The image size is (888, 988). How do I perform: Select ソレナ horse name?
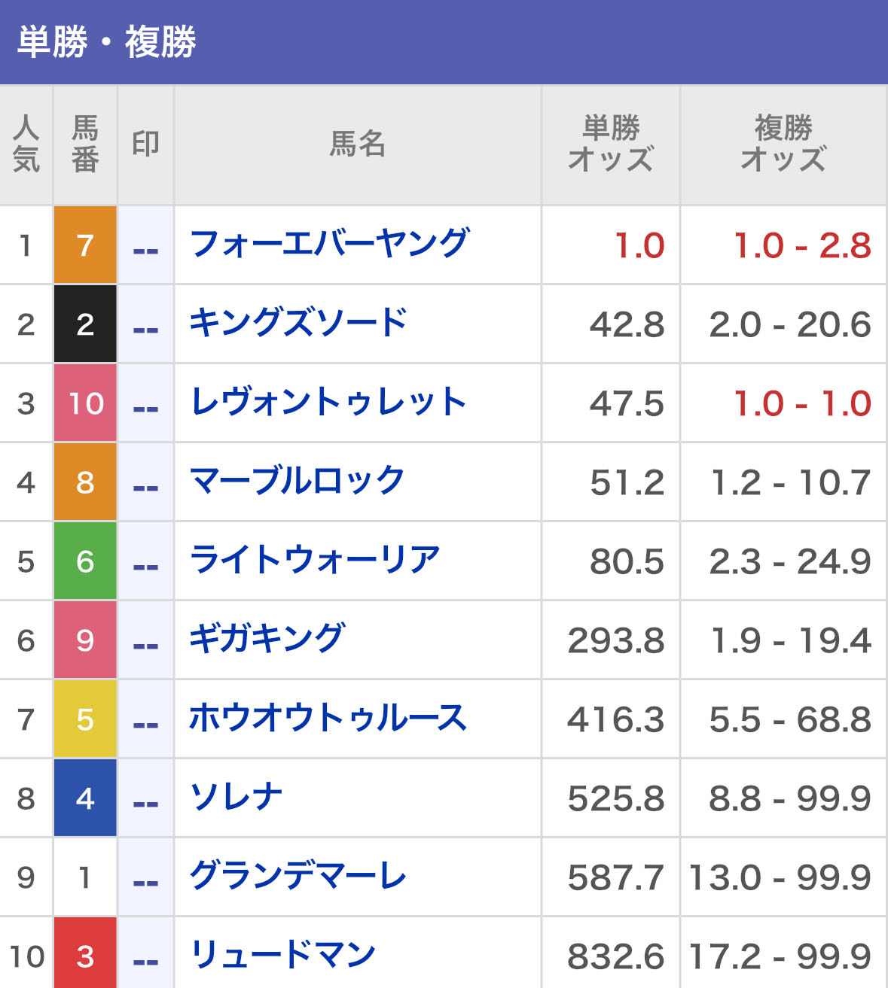(x=236, y=797)
